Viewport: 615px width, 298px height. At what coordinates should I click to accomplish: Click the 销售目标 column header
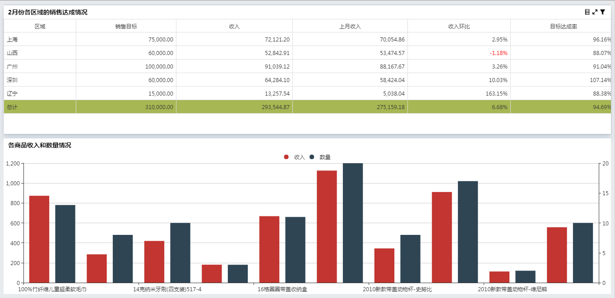click(126, 26)
